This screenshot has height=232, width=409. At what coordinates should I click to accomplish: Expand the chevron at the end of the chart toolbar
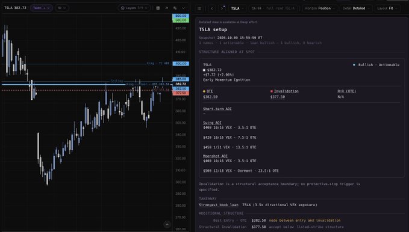[183, 8]
